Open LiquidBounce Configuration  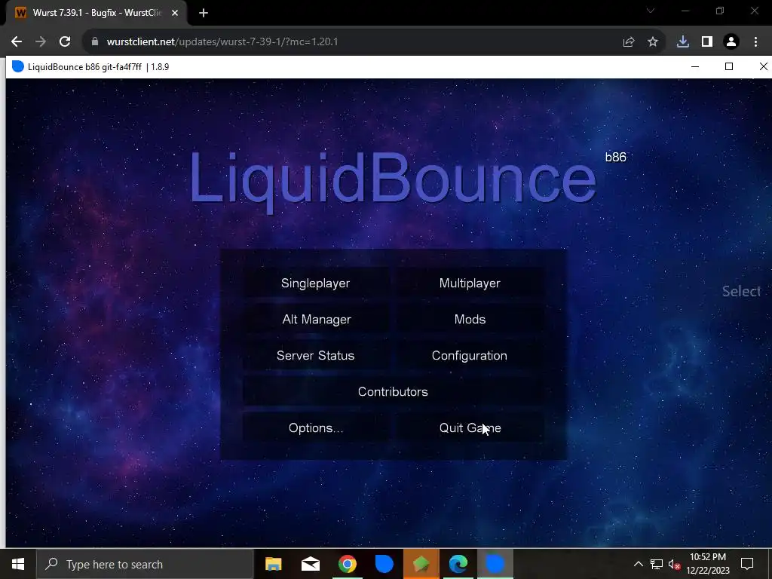click(x=470, y=356)
